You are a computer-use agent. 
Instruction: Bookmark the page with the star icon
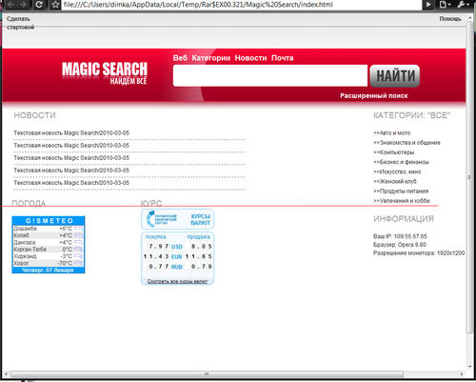56,5
